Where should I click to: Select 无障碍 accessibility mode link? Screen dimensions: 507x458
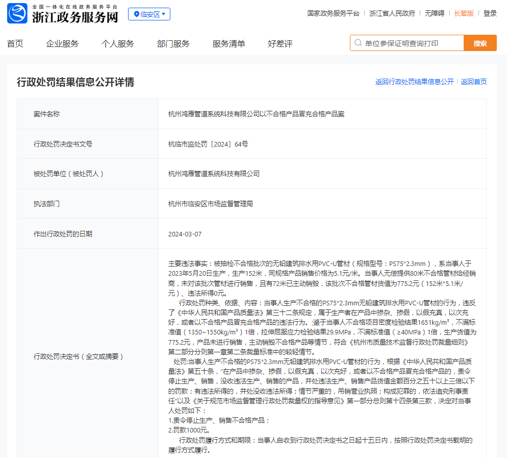[x=434, y=13]
